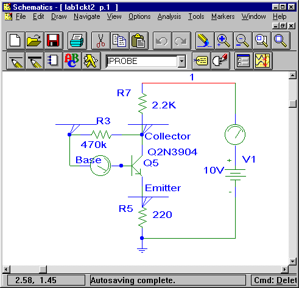This screenshot has width=299, height=288.
Task: Select the Draw Wire pencil tool
Action: click(16, 61)
